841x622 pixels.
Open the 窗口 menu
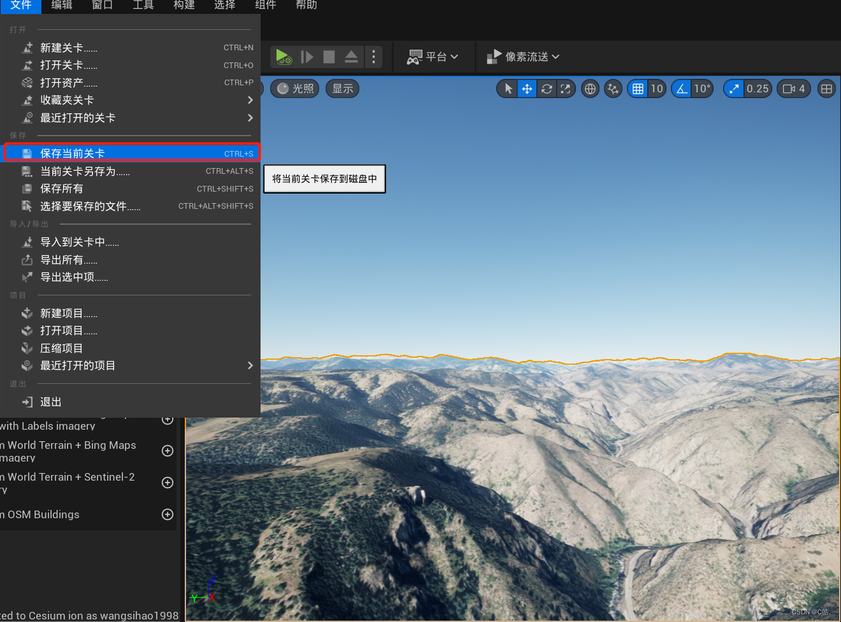coord(103,5)
